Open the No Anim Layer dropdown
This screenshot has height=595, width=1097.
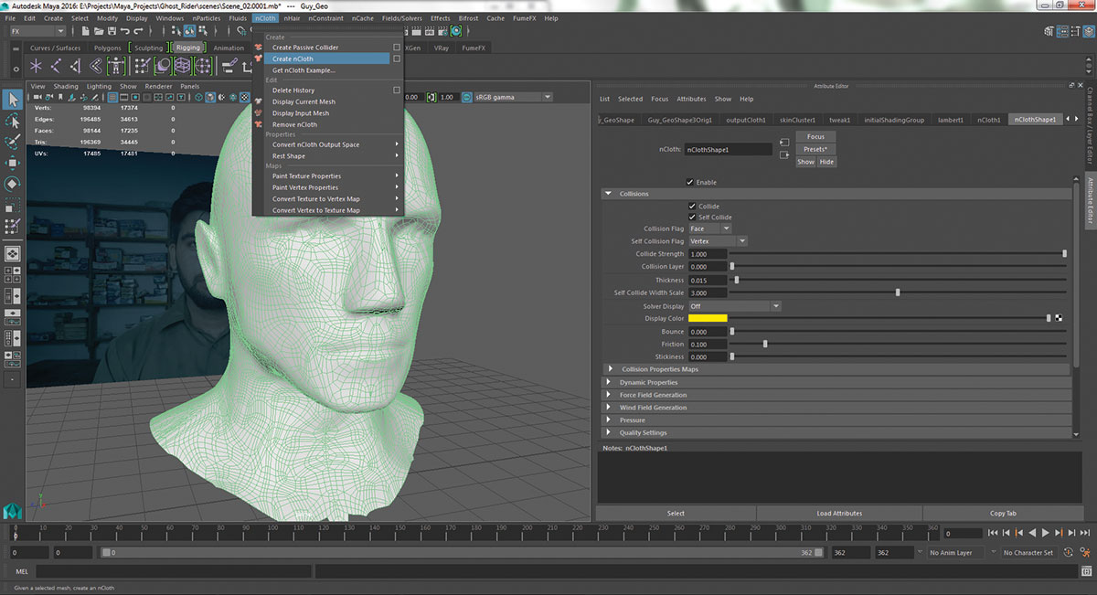pyautogui.click(x=956, y=553)
